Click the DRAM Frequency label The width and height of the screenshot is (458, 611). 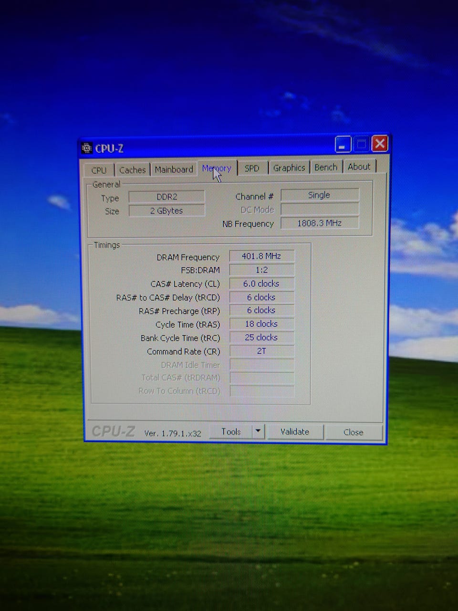pos(188,257)
